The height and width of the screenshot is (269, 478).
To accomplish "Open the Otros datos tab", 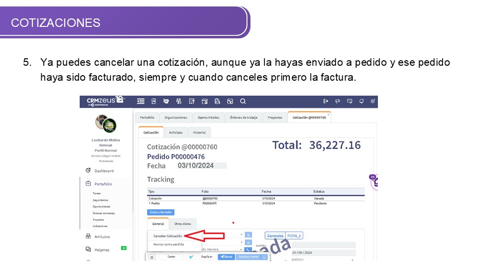I will pyautogui.click(x=183, y=224).
